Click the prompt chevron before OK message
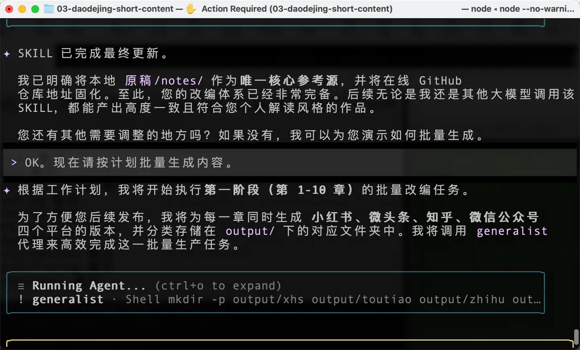The image size is (580, 350). click(x=14, y=162)
